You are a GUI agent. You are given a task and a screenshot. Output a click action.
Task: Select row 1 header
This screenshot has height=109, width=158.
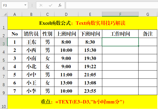(x=4, y=23)
